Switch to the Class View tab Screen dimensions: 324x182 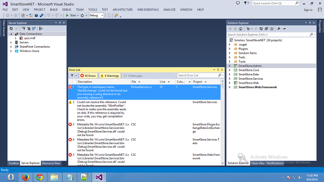pos(258,163)
